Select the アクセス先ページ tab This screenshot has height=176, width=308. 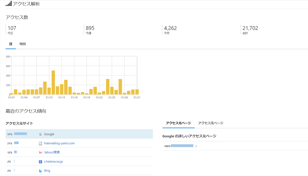(211, 123)
